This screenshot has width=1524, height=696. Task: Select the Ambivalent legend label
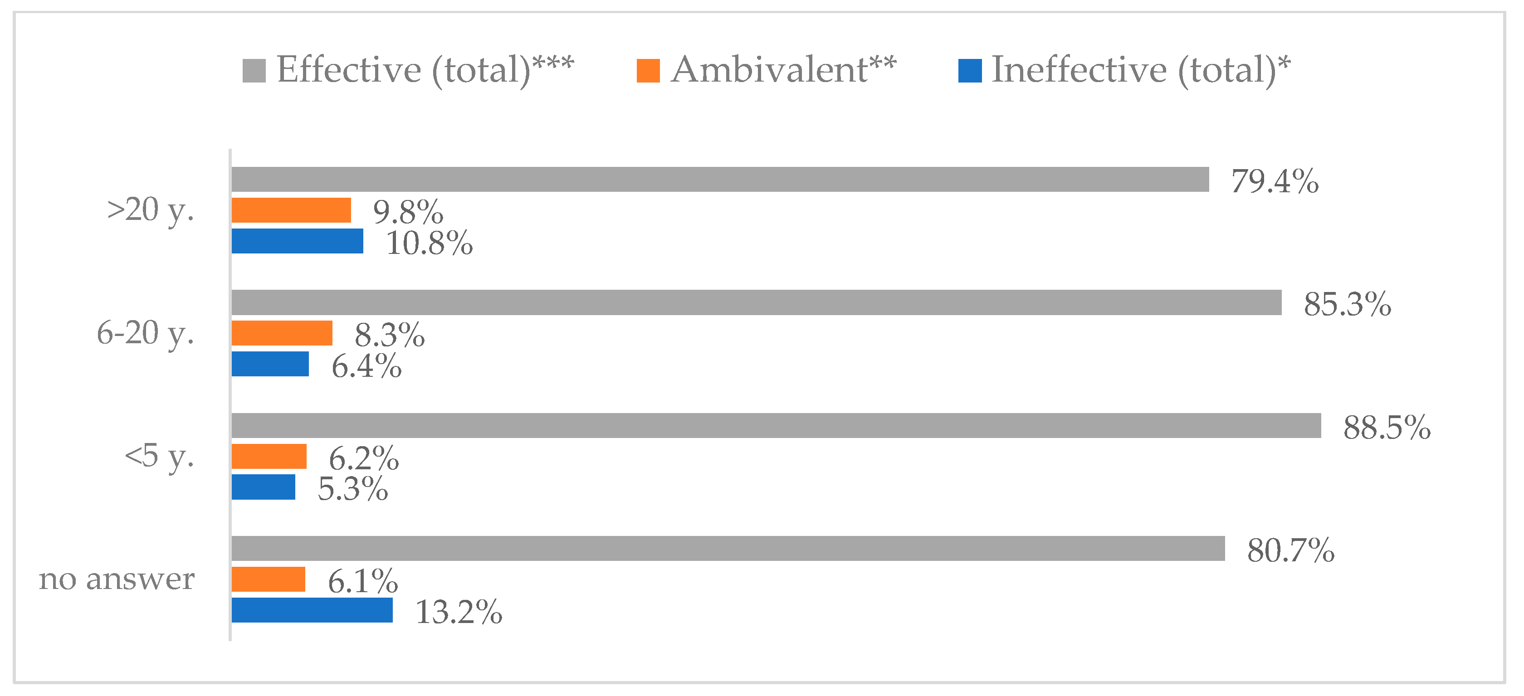point(783,70)
